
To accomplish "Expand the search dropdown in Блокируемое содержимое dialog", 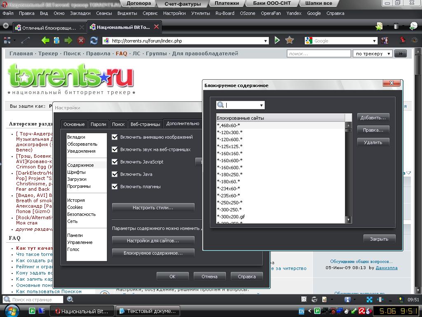I will coord(261,105).
